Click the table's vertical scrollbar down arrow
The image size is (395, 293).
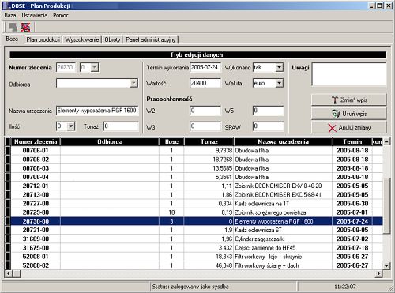tap(386, 265)
